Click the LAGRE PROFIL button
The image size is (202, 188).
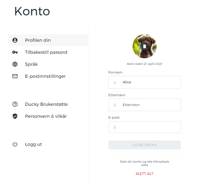click(145, 145)
